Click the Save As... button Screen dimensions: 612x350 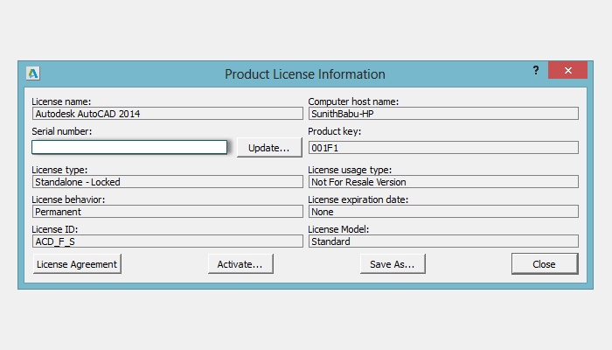393,264
